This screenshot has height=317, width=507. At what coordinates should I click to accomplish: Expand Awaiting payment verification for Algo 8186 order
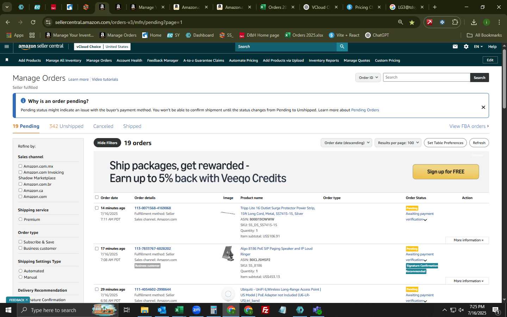tap(425, 260)
